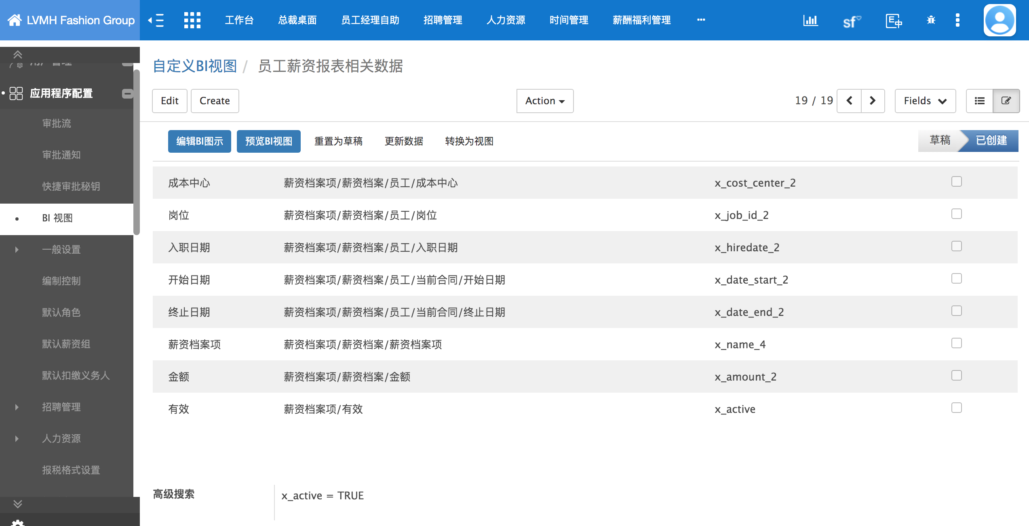1029x526 pixels.
Task: Open the 人力资源 top menu
Action: [506, 20]
